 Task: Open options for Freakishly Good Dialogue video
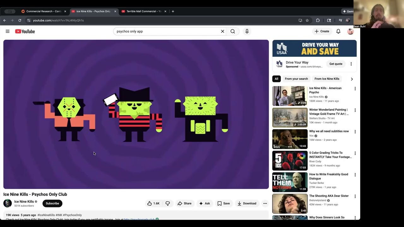click(x=355, y=175)
